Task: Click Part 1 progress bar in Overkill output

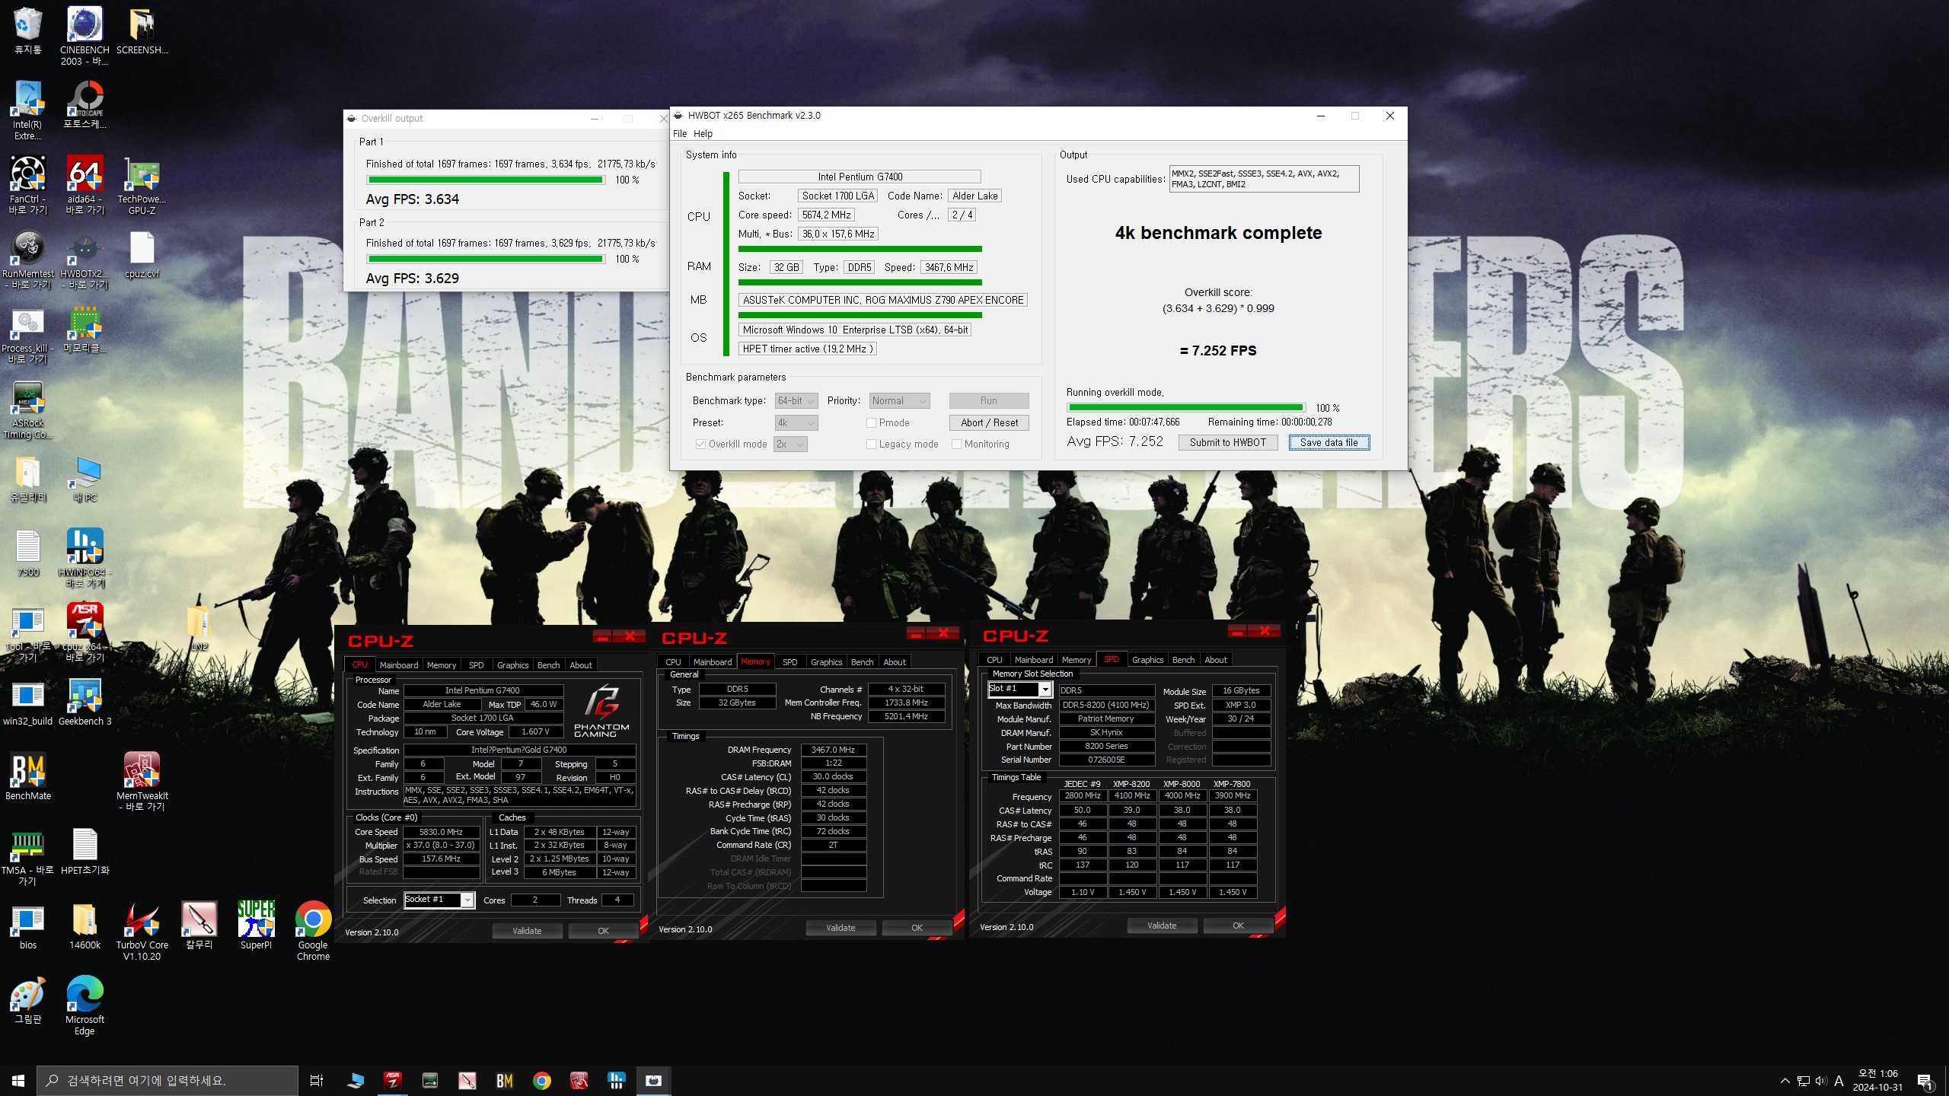Action: click(x=486, y=180)
